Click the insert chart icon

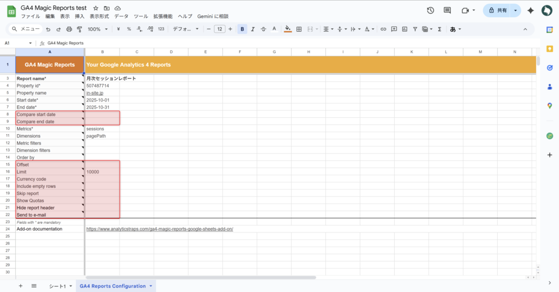[404, 29]
